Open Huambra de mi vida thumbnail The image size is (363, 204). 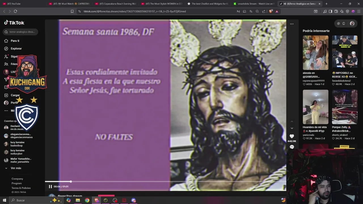[x=316, y=107]
